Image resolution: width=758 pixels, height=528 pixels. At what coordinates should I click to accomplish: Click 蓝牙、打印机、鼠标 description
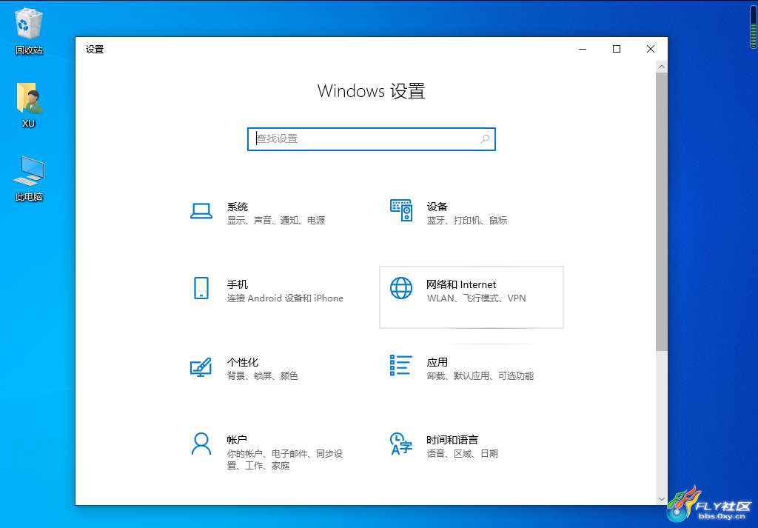click(x=467, y=221)
